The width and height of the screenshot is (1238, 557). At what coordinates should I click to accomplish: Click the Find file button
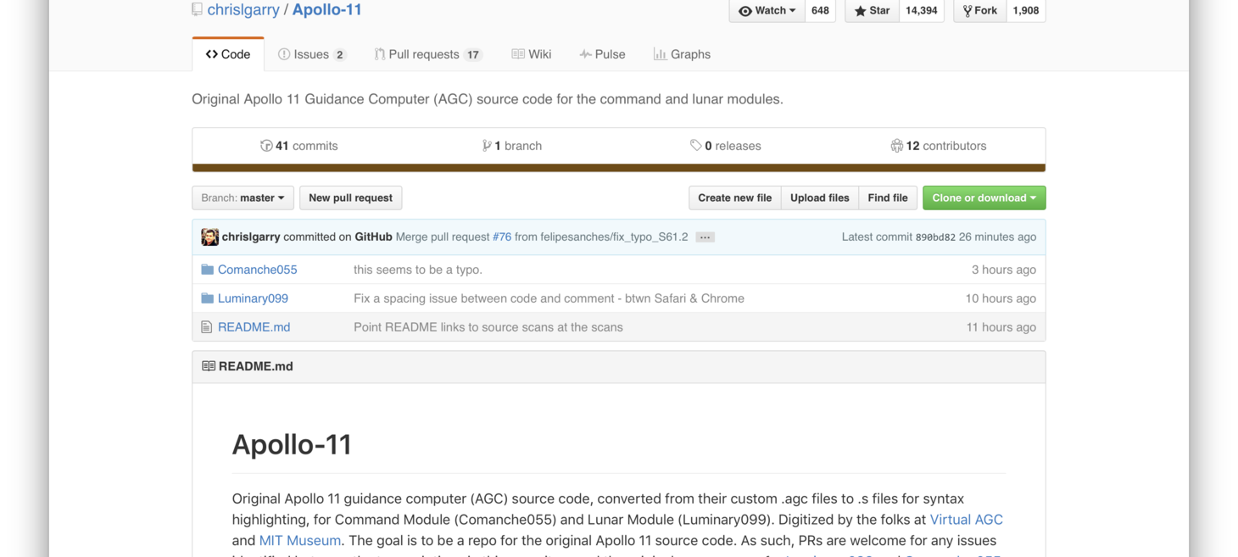[x=888, y=198]
